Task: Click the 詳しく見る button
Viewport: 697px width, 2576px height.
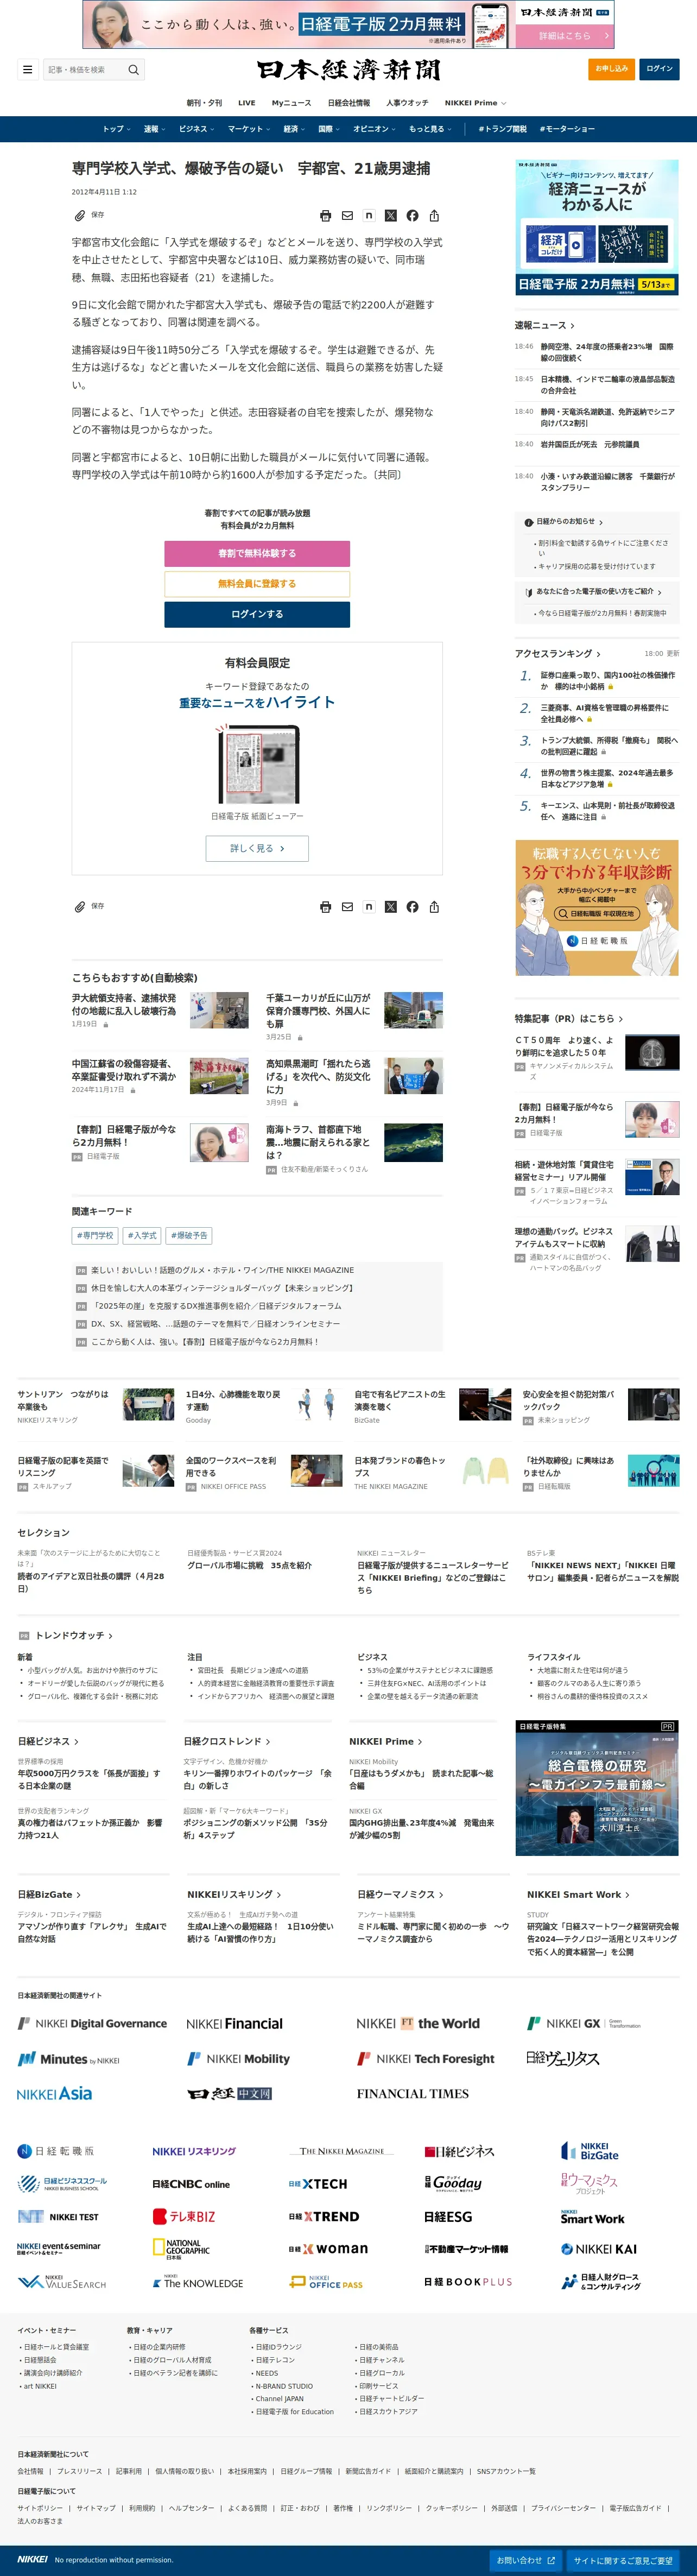Action: [257, 848]
